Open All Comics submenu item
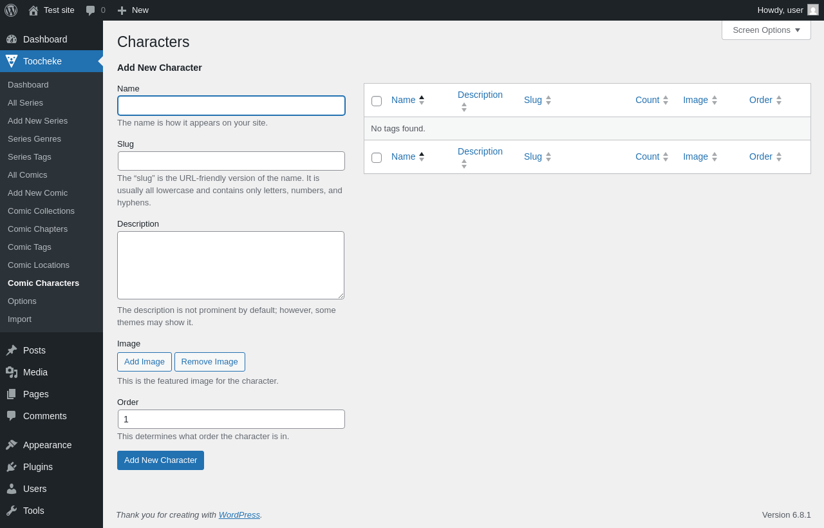Image resolution: width=824 pixels, height=528 pixels. click(x=28, y=174)
